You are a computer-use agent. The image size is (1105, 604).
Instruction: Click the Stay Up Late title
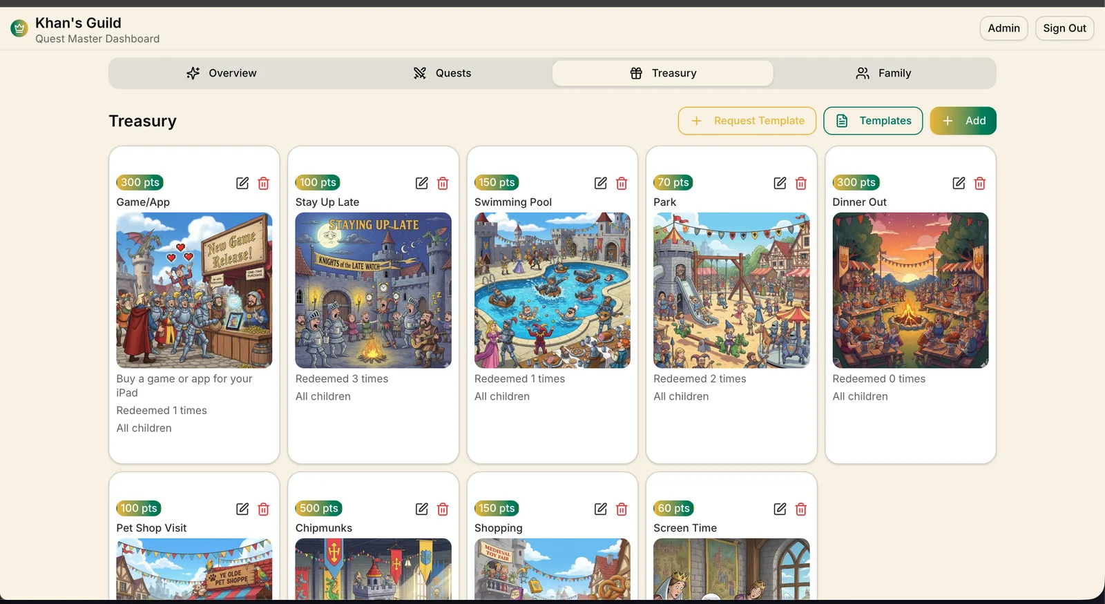[x=327, y=202]
